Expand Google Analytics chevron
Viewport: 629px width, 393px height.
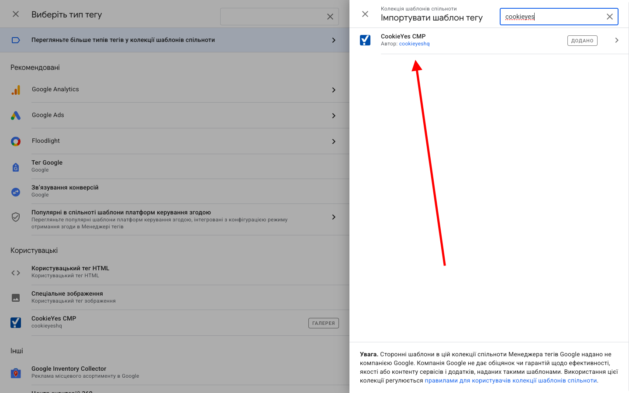pyautogui.click(x=334, y=90)
